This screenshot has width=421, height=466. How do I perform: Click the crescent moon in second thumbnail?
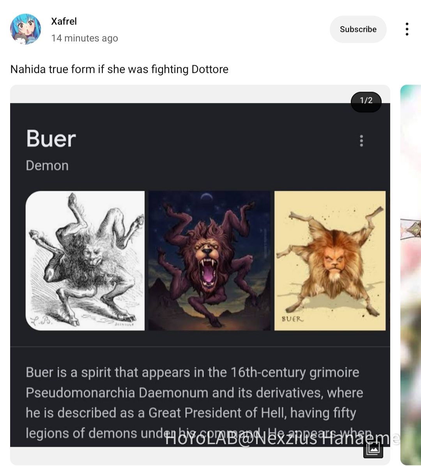pos(207,196)
